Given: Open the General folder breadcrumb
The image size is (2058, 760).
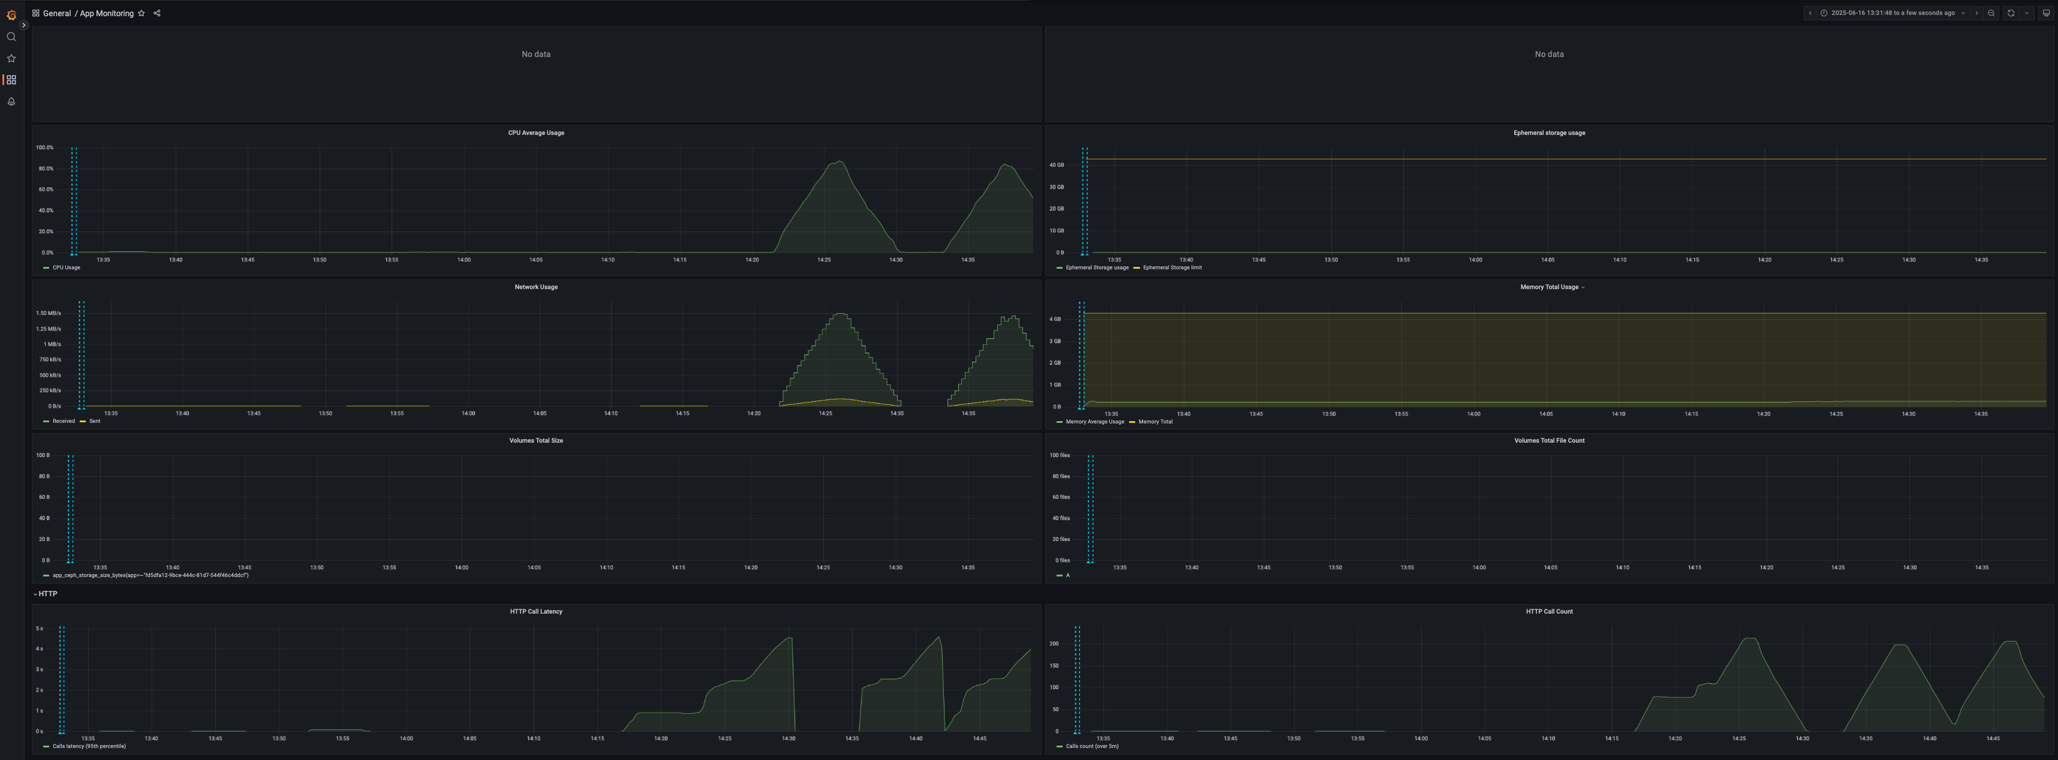Looking at the screenshot, I should 57,14.
